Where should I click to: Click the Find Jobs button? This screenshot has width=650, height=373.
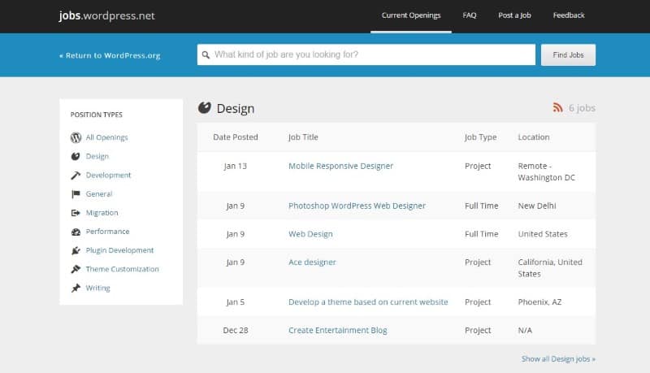coord(568,54)
